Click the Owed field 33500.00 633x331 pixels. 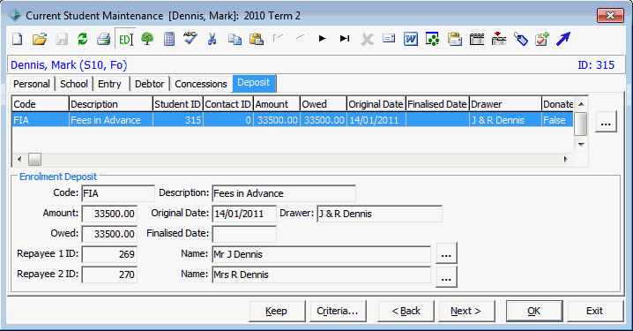pos(109,234)
